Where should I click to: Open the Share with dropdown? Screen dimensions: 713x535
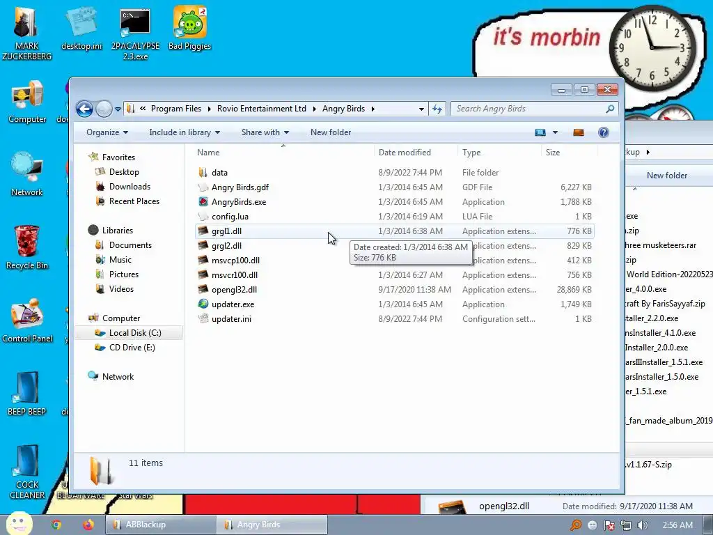pos(265,132)
